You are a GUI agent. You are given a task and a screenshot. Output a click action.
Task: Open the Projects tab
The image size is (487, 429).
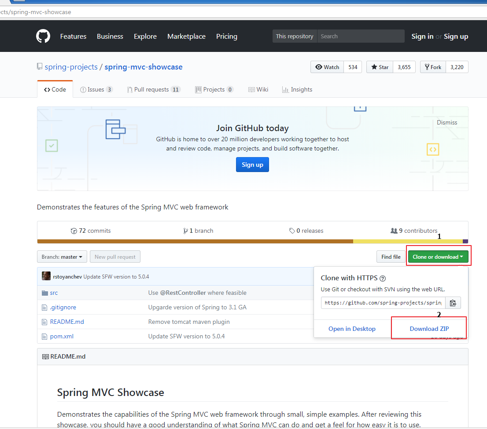coord(214,89)
